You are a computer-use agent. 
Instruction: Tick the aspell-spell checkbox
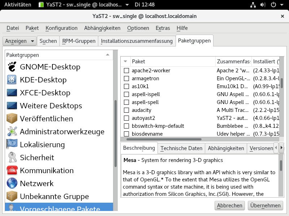126,102
